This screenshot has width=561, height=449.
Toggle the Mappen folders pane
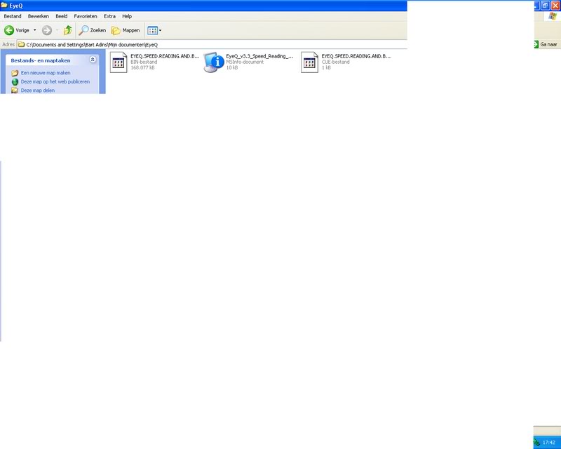click(126, 30)
